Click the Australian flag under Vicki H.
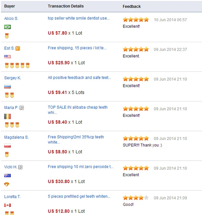This screenshot has height=215, width=202. 7,176
